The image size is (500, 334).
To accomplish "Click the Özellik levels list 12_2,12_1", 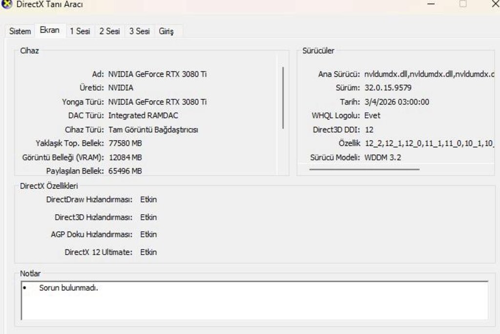I will pos(429,143).
